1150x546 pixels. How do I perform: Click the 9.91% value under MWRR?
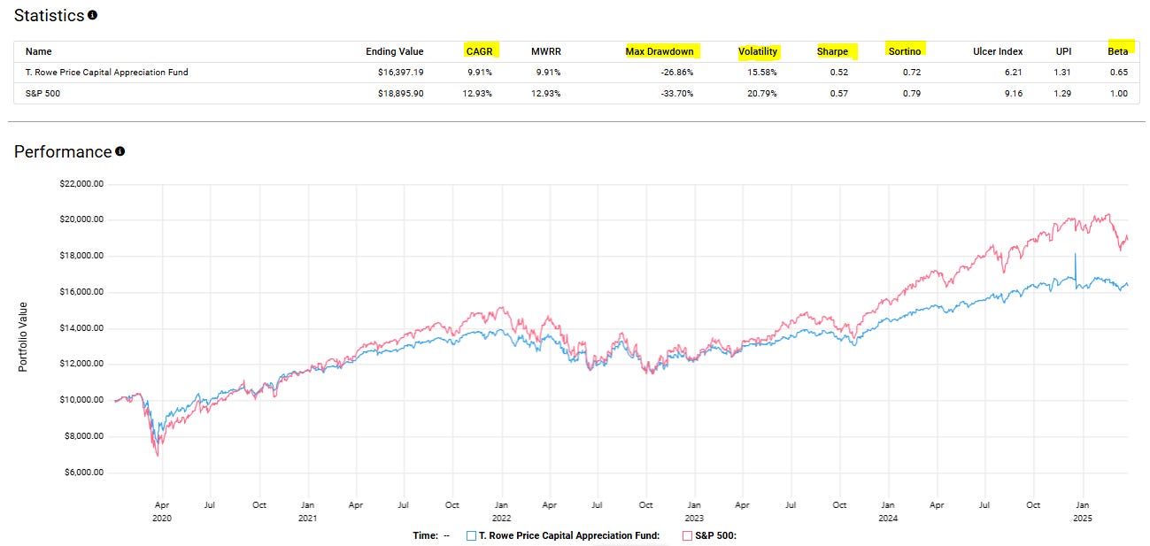tap(547, 72)
